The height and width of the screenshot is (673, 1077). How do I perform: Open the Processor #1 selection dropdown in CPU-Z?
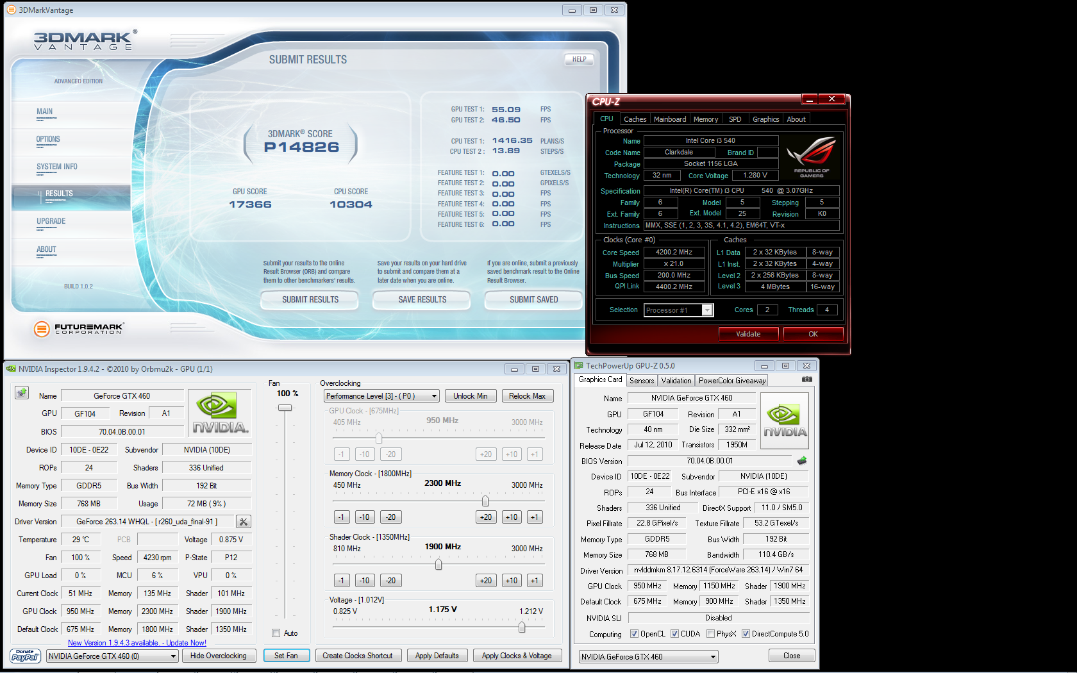tap(678, 310)
